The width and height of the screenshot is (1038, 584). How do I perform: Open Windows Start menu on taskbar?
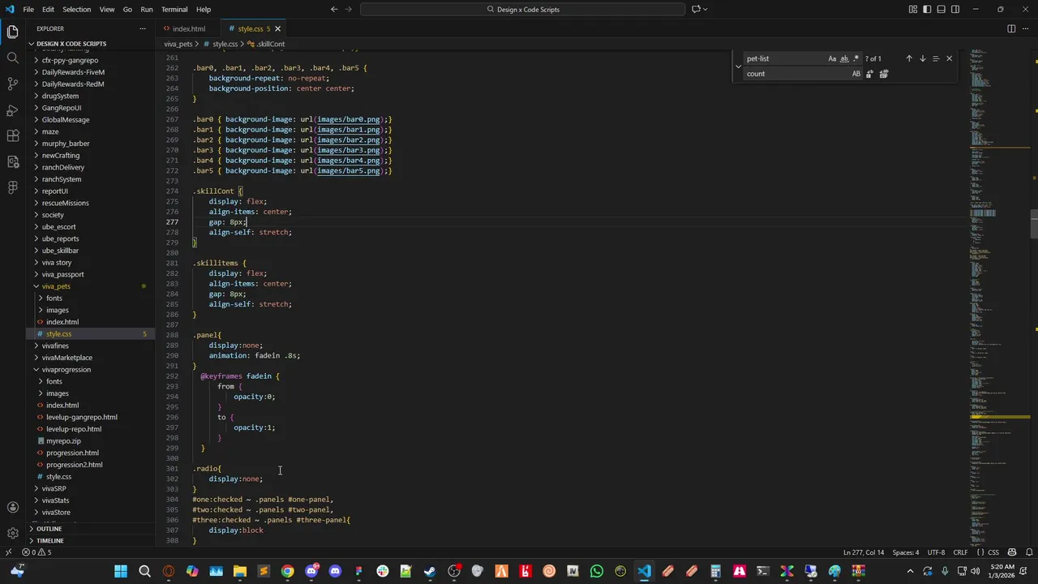120,571
